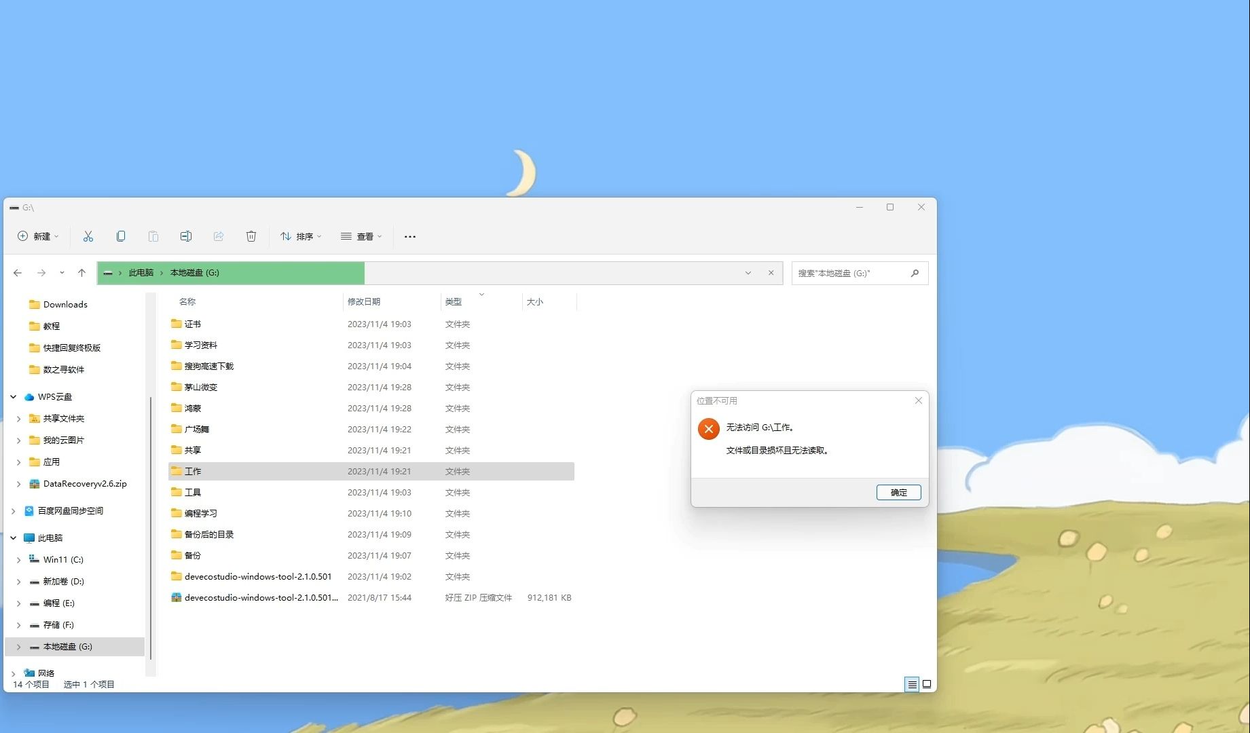Viewport: 1250px width, 733px height.
Task: Click 确定 in the error dialog
Action: pyautogui.click(x=898, y=492)
